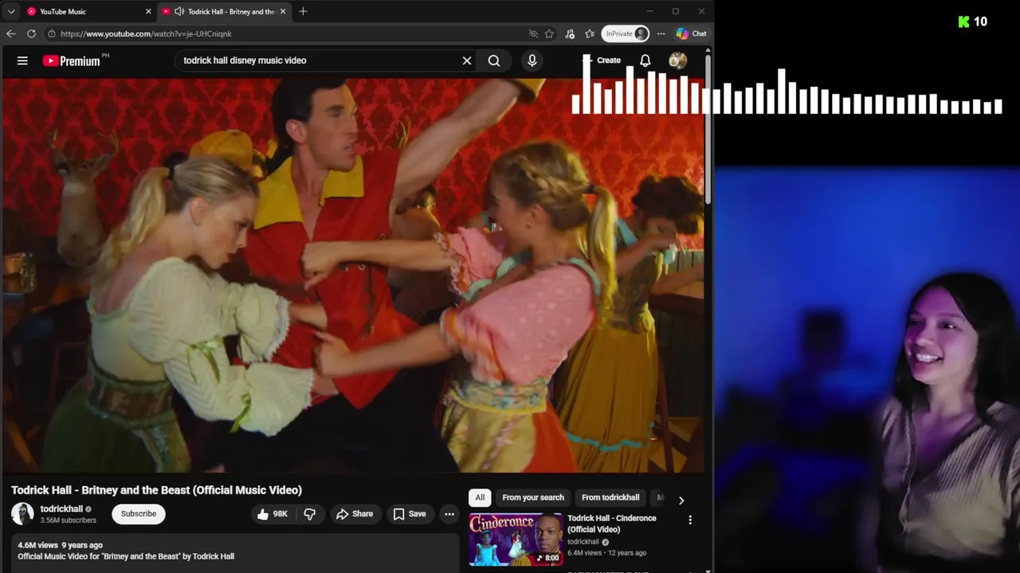Click '3.56M subscribers' text
Viewport: 1020px width, 573px height.
click(x=69, y=520)
